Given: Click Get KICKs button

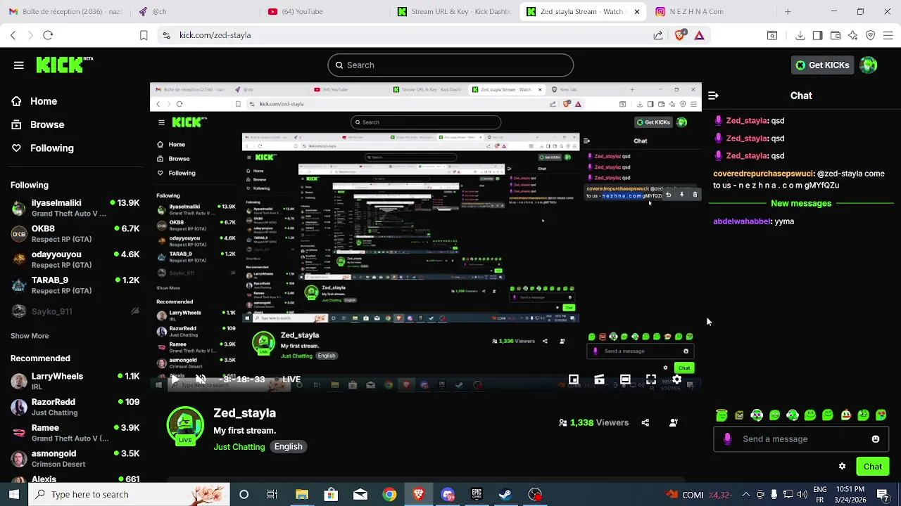Looking at the screenshot, I should point(822,65).
